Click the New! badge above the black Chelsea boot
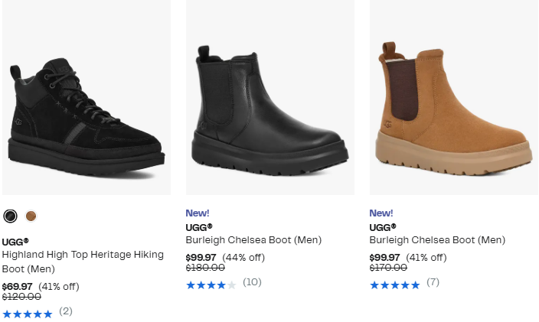Viewport: 539px width, 322px height. point(197,213)
